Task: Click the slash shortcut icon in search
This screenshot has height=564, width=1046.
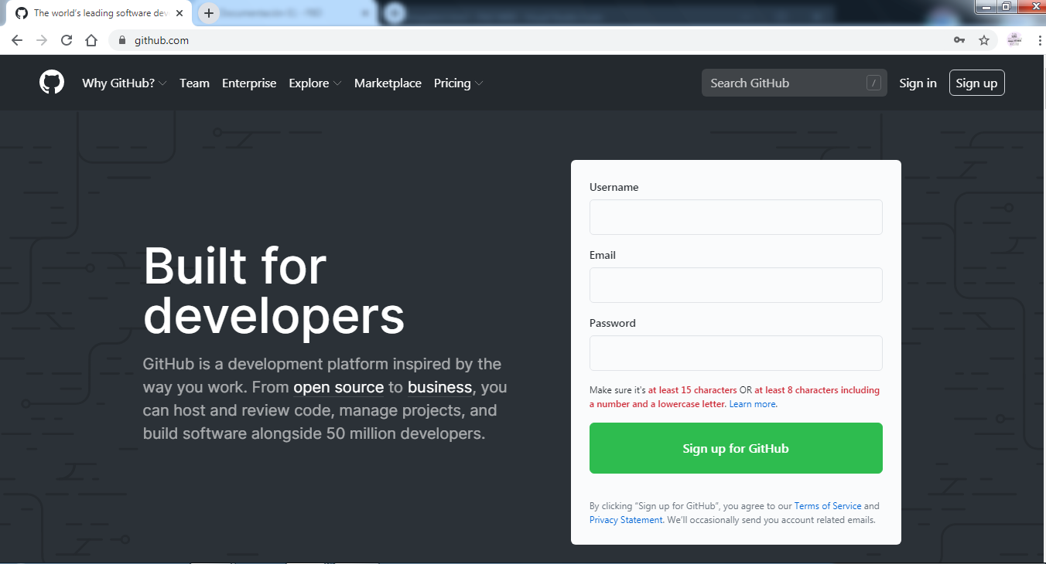Action: click(x=874, y=83)
